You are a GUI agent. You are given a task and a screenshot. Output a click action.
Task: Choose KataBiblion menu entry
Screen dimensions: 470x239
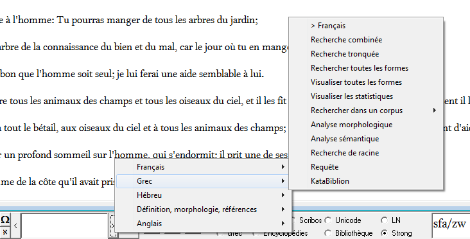tap(366, 181)
